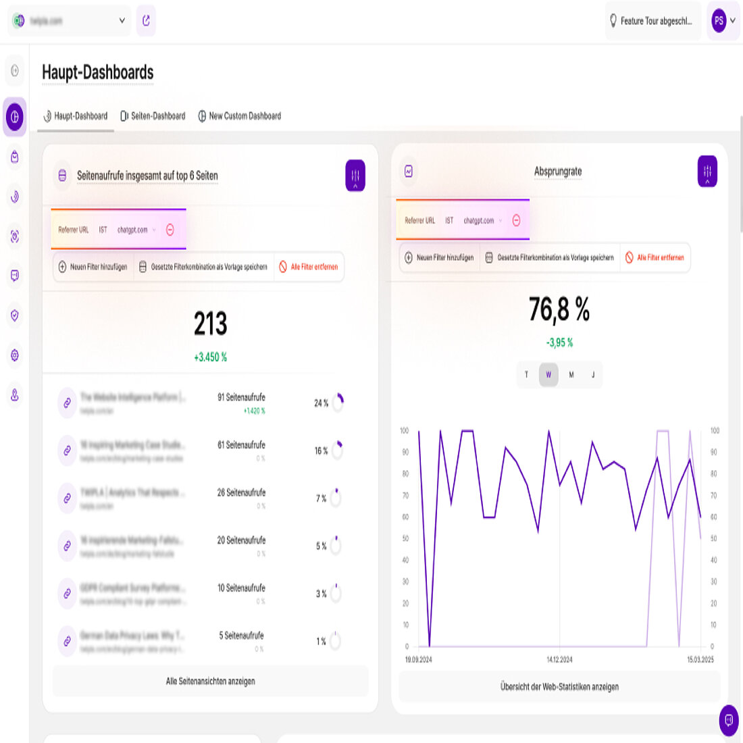Image resolution: width=743 pixels, height=743 pixels.
Task: Open the New Custom Dashboard tab
Action: click(241, 116)
